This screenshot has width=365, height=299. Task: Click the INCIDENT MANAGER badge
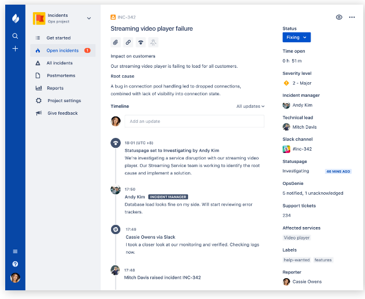(x=168, y=197)
